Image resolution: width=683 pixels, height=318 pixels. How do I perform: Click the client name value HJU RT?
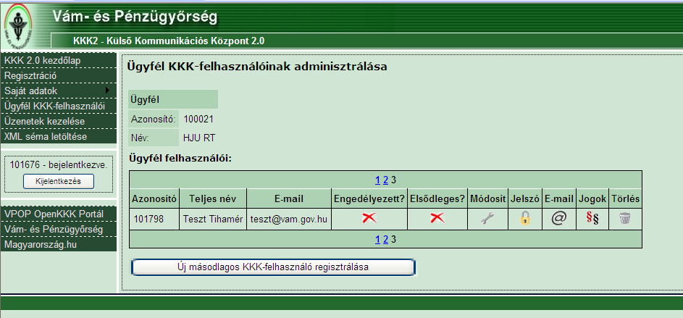point(199,138)
